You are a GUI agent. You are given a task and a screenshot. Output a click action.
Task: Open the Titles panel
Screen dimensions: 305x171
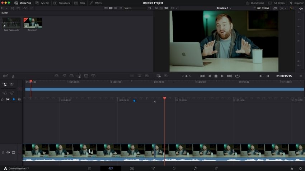click(x=80, y=3)
